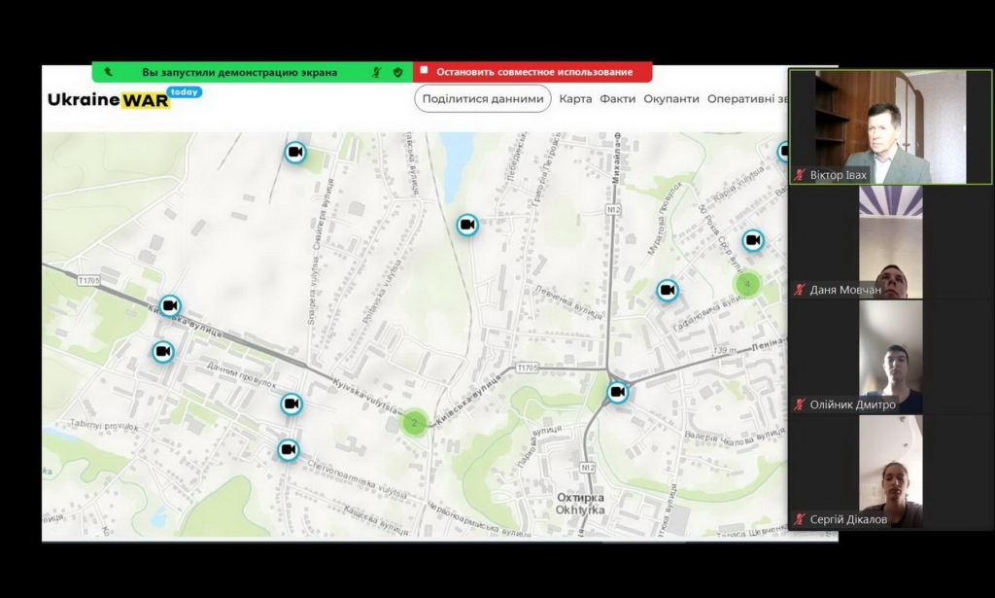The width and height of the screenshot is (995, 598).
Task: Click the shield icon in the sharing bar
Action: (397, 72)
